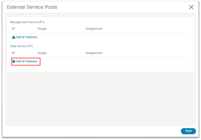
Task: Click the Usage column header in Data Service table
Action: [x=42, y=53]
